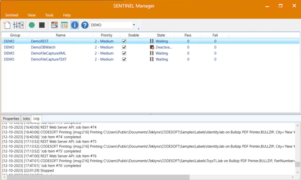Click the deactivated state icon for DemoDBWatch
The width and height of the screenshot is (301, 180).
click(x=152, y=47)
